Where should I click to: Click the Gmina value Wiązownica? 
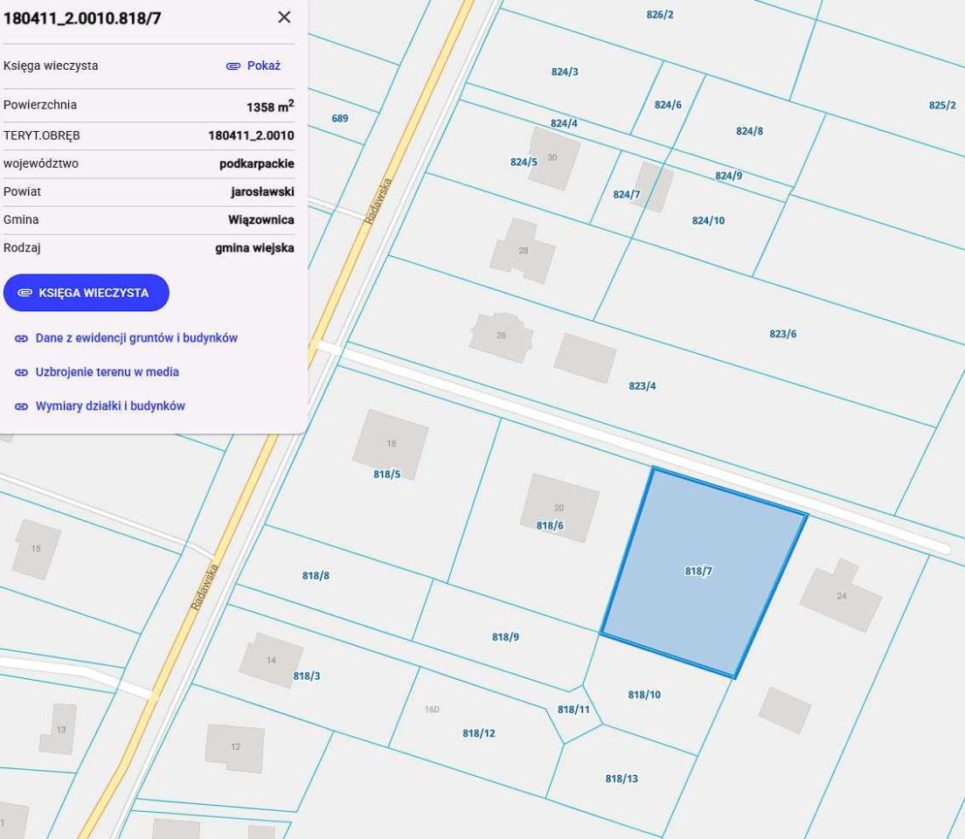point(261,219)
